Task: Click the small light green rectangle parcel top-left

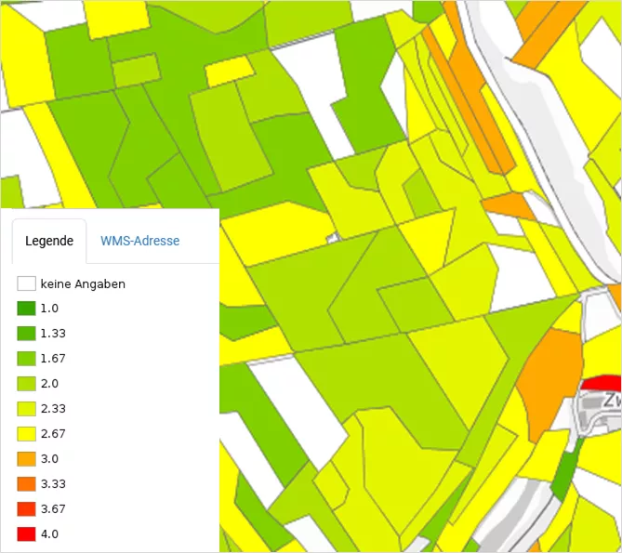Action: [136, 70]
